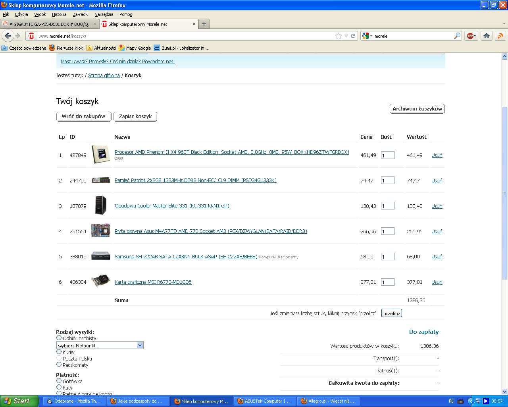Open the Pamięć Patriot 2X2GB product link
The height and width of the screenshot is (407, 508).
pos(196,180)
